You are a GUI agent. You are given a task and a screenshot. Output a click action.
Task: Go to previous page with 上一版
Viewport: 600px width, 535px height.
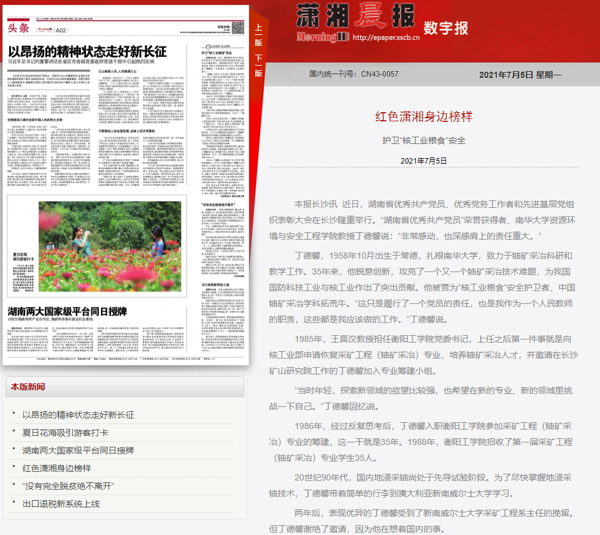pos(259,35)
